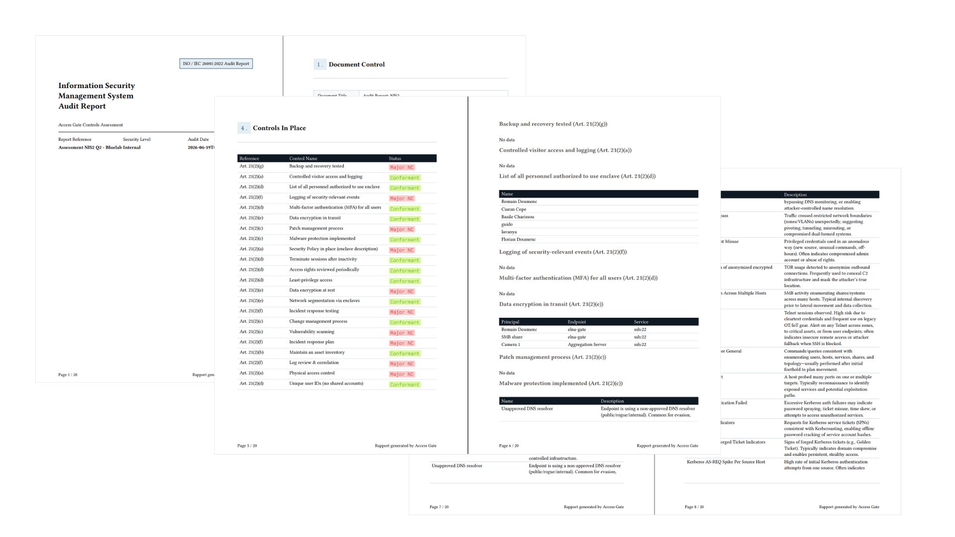
Task: Click 'List of all personnel authorized to use enclave' table row
Action: [x=337, y=187]
